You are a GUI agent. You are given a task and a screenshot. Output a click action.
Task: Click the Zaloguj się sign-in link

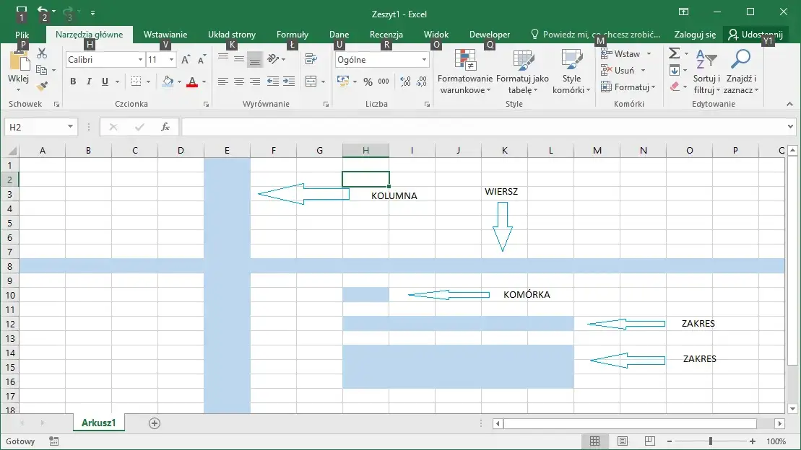695,35
